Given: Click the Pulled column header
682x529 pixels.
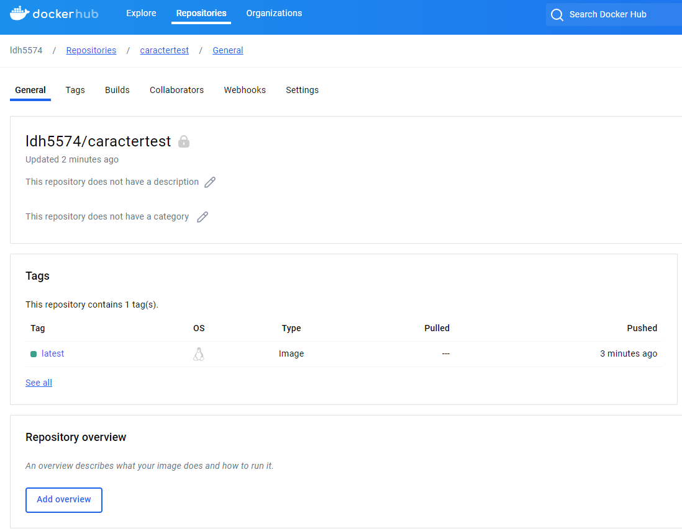Looking at the screenshot, I should pyautogui.click(x=437, y=328).
